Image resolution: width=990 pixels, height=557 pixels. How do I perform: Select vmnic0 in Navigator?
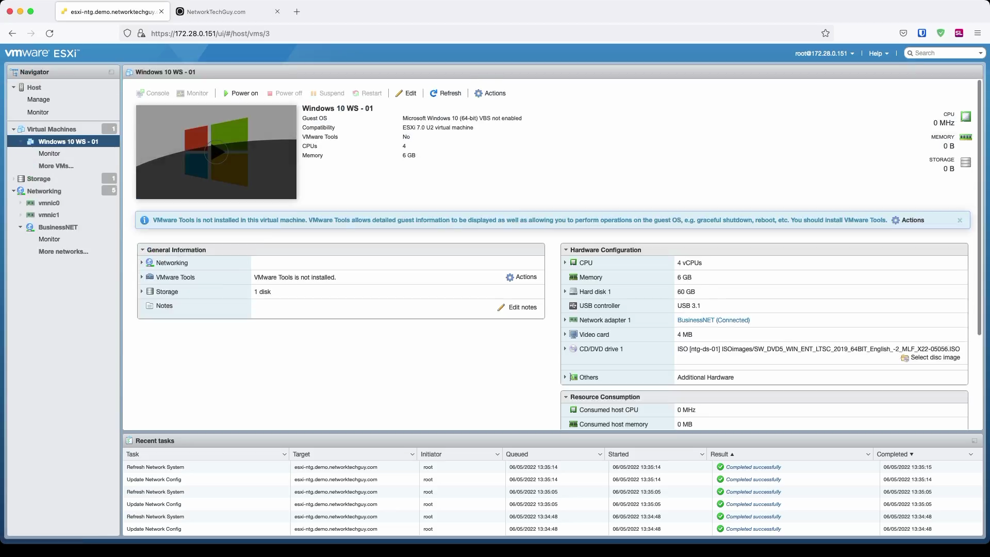pyautogui.click(x=49, y=203)
